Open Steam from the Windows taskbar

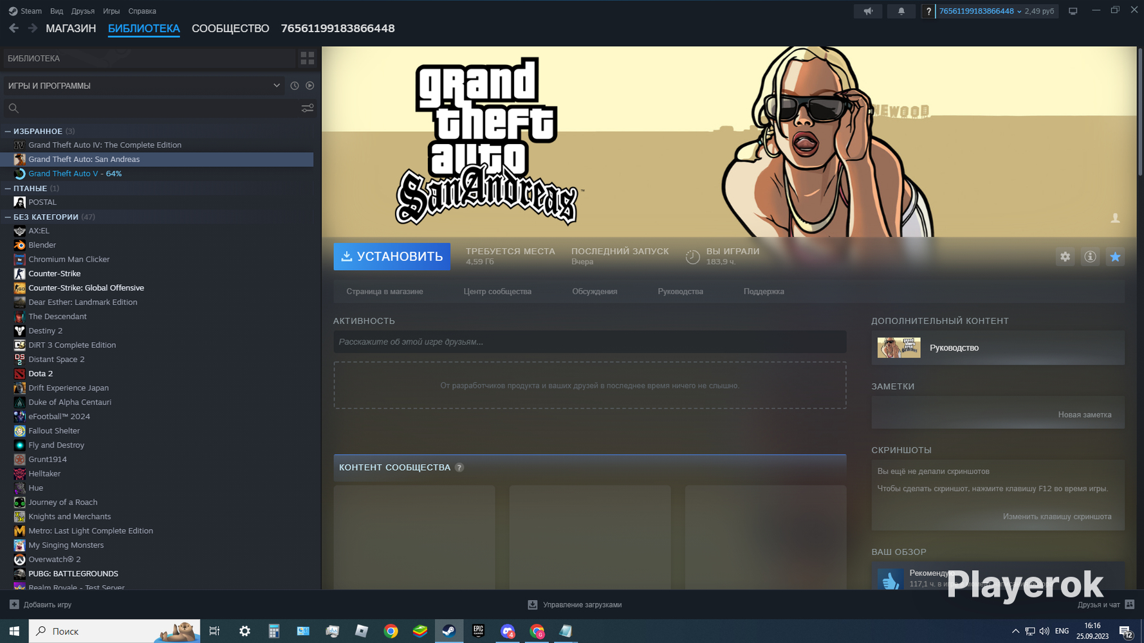coord(449,631)
